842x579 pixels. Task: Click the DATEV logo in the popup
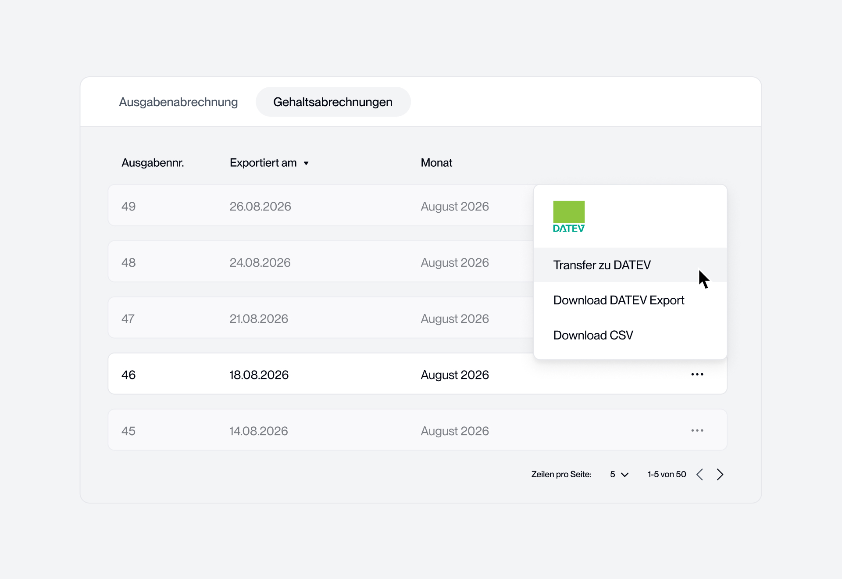(x=569, y=217)
